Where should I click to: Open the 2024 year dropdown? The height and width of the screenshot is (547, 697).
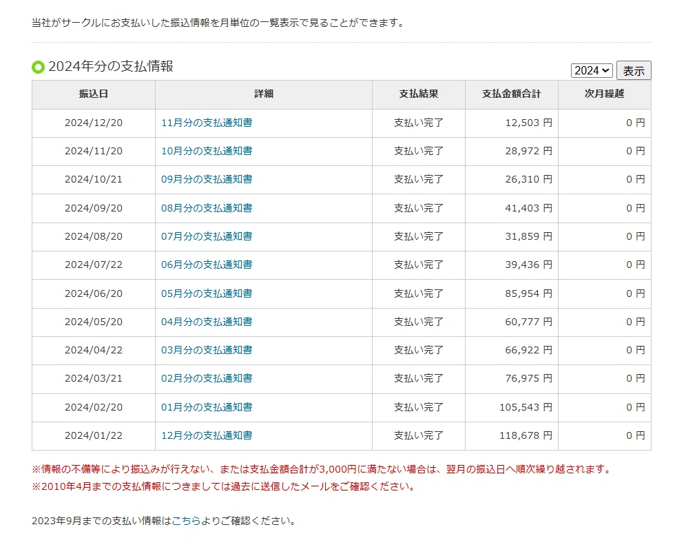click(592, 71)
